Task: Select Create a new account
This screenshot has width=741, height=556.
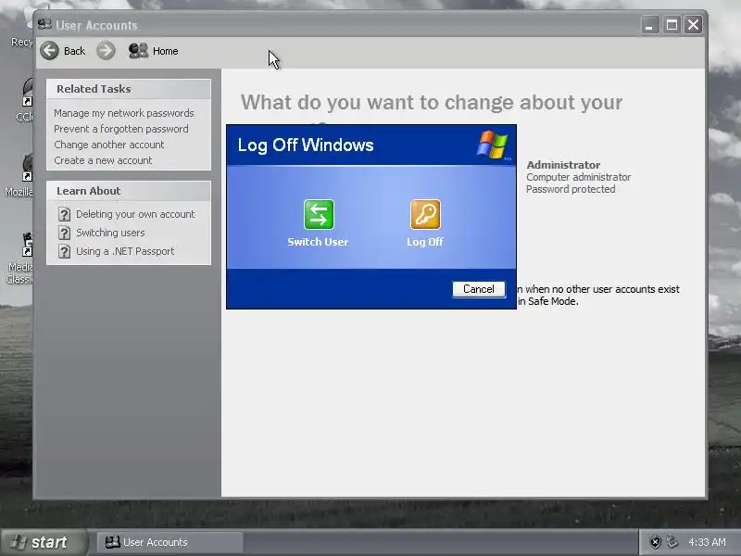Action: tap(103, 160)
